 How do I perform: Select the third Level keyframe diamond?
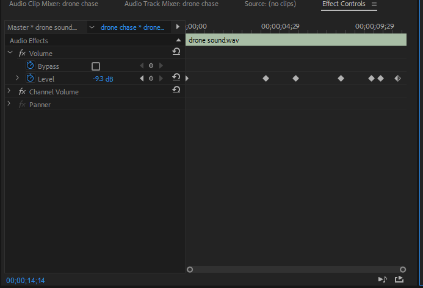pos(341,79)
